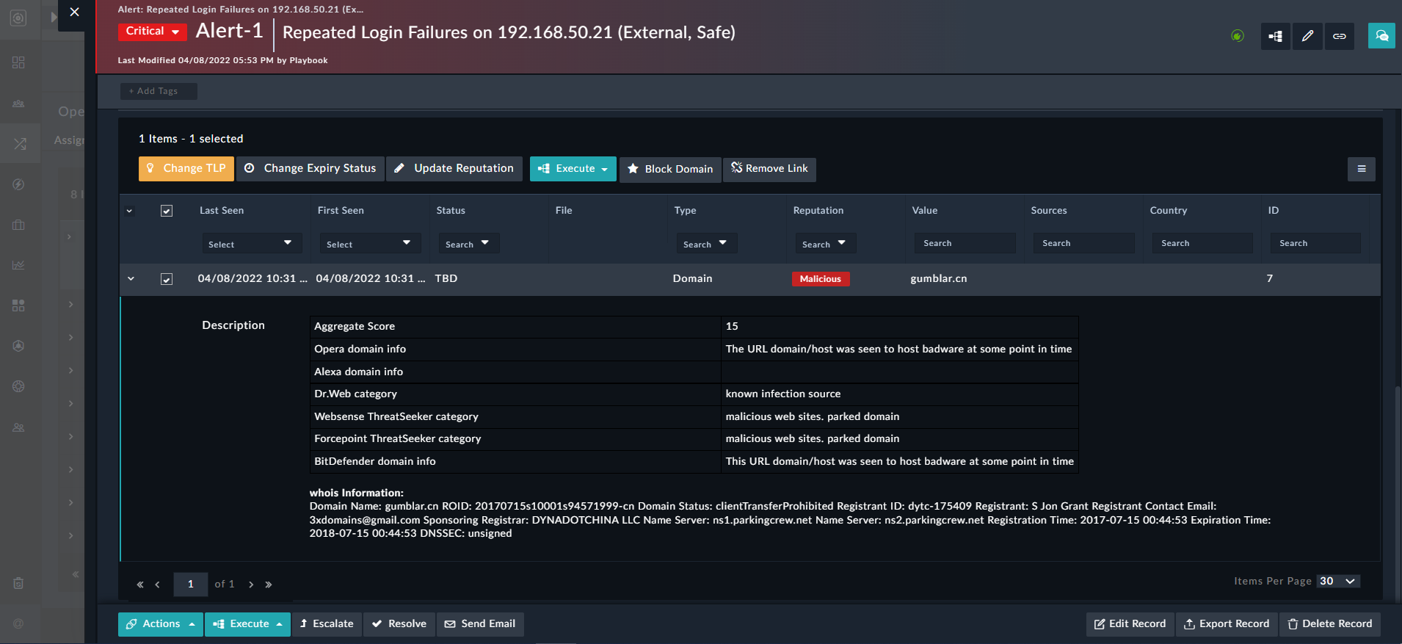Click the Country column Search field

(1202, 243)
